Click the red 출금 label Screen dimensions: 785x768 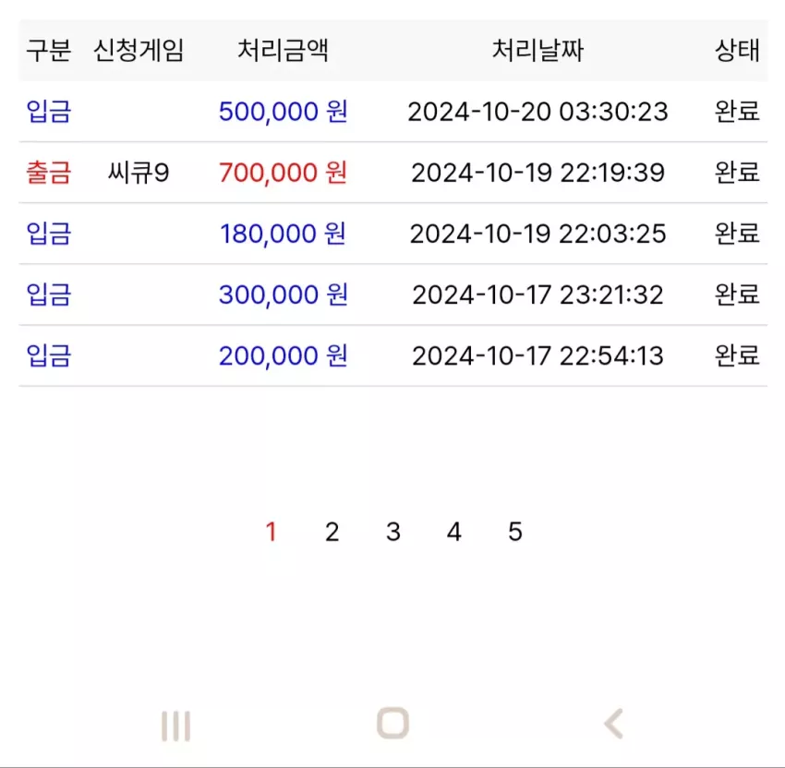49,173
